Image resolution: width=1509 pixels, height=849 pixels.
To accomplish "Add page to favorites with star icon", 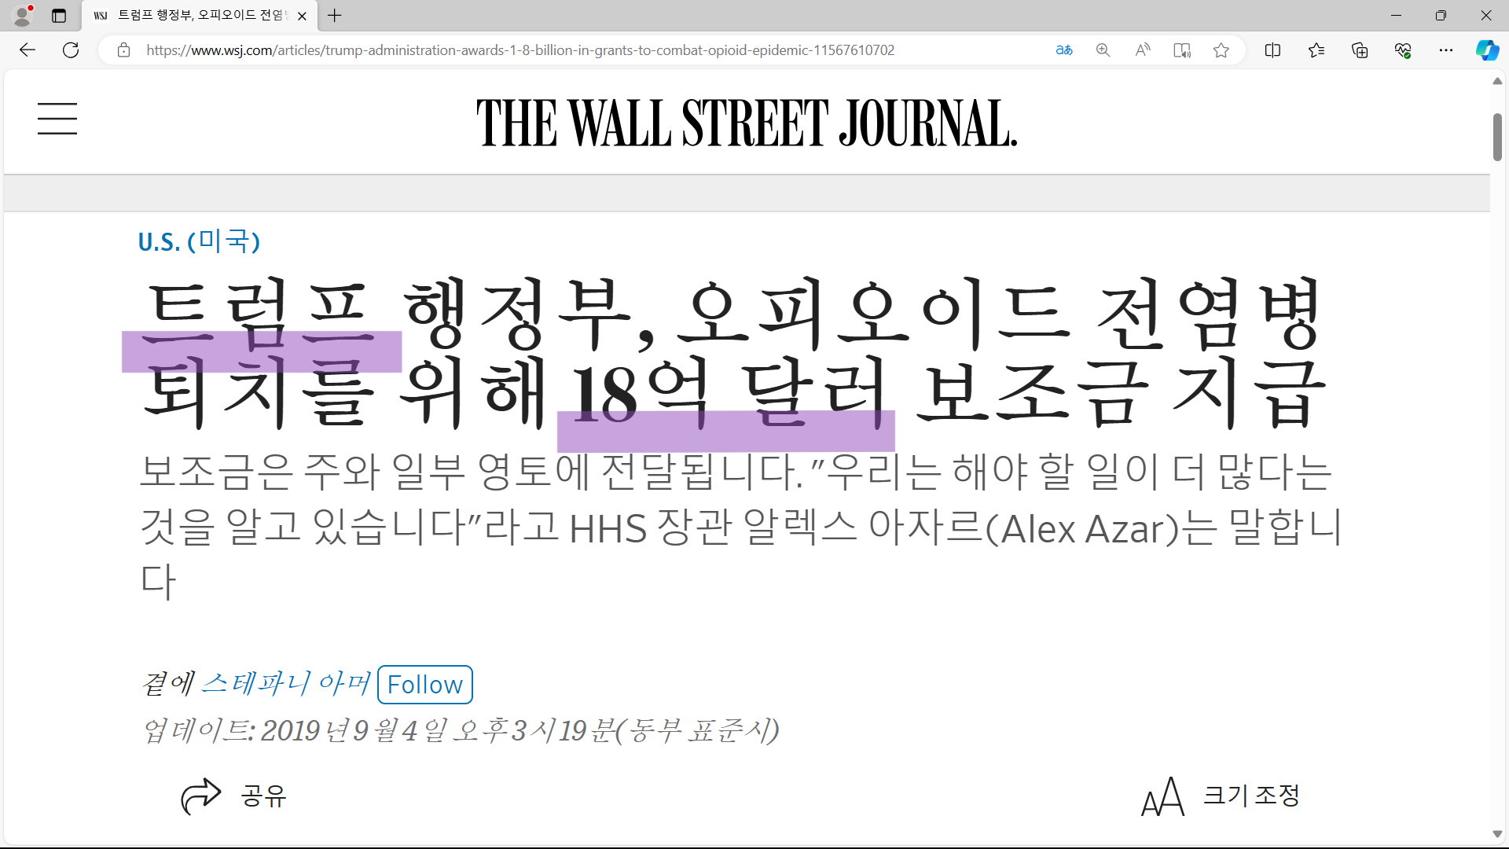I will 1221,50.
